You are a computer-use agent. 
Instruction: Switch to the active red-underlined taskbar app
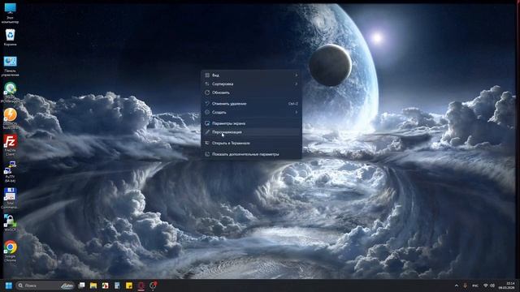[141, 286]
